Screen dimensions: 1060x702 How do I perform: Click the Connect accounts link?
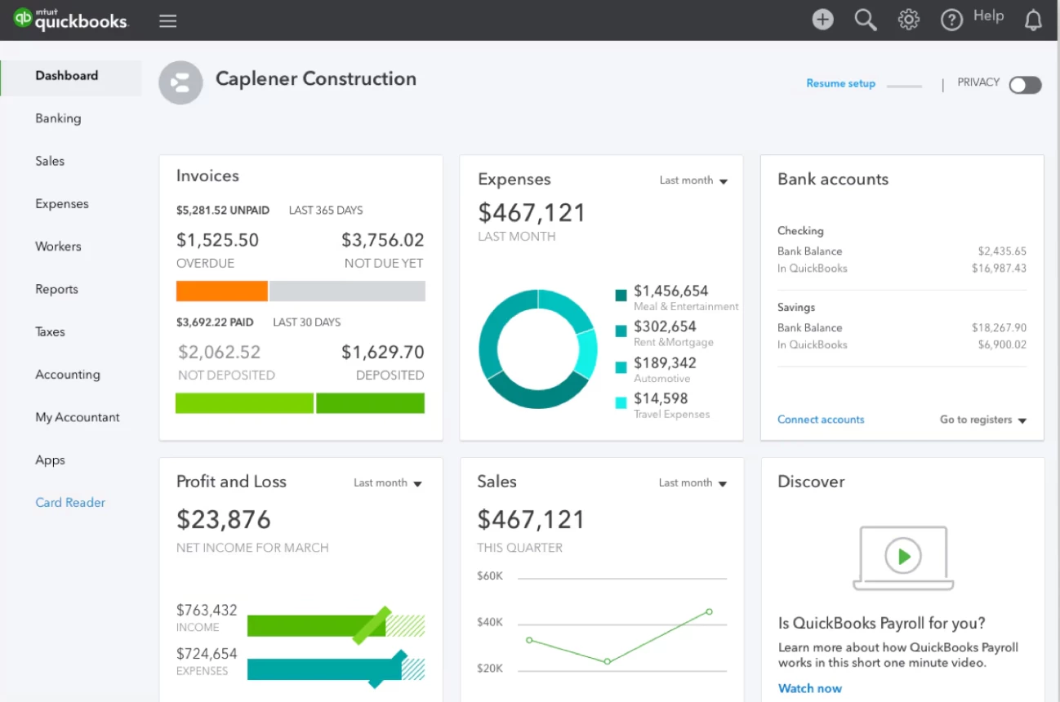coord(821,420)
